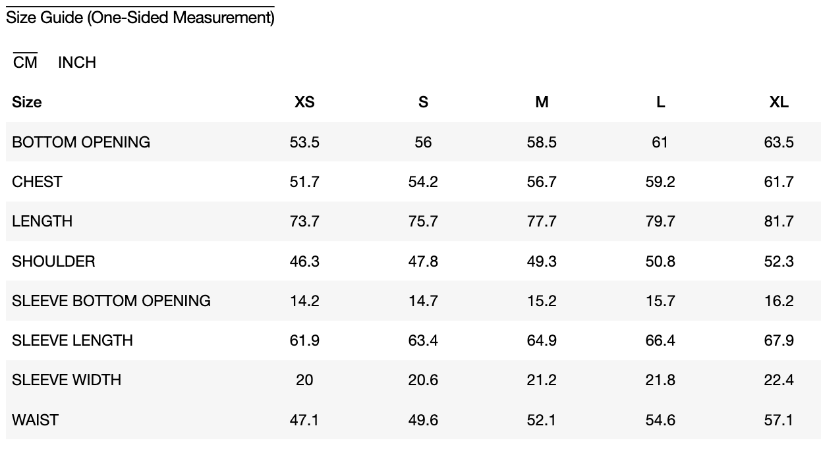
Task: Click the SLEEVE WIDTH row label
Action: 67,380
